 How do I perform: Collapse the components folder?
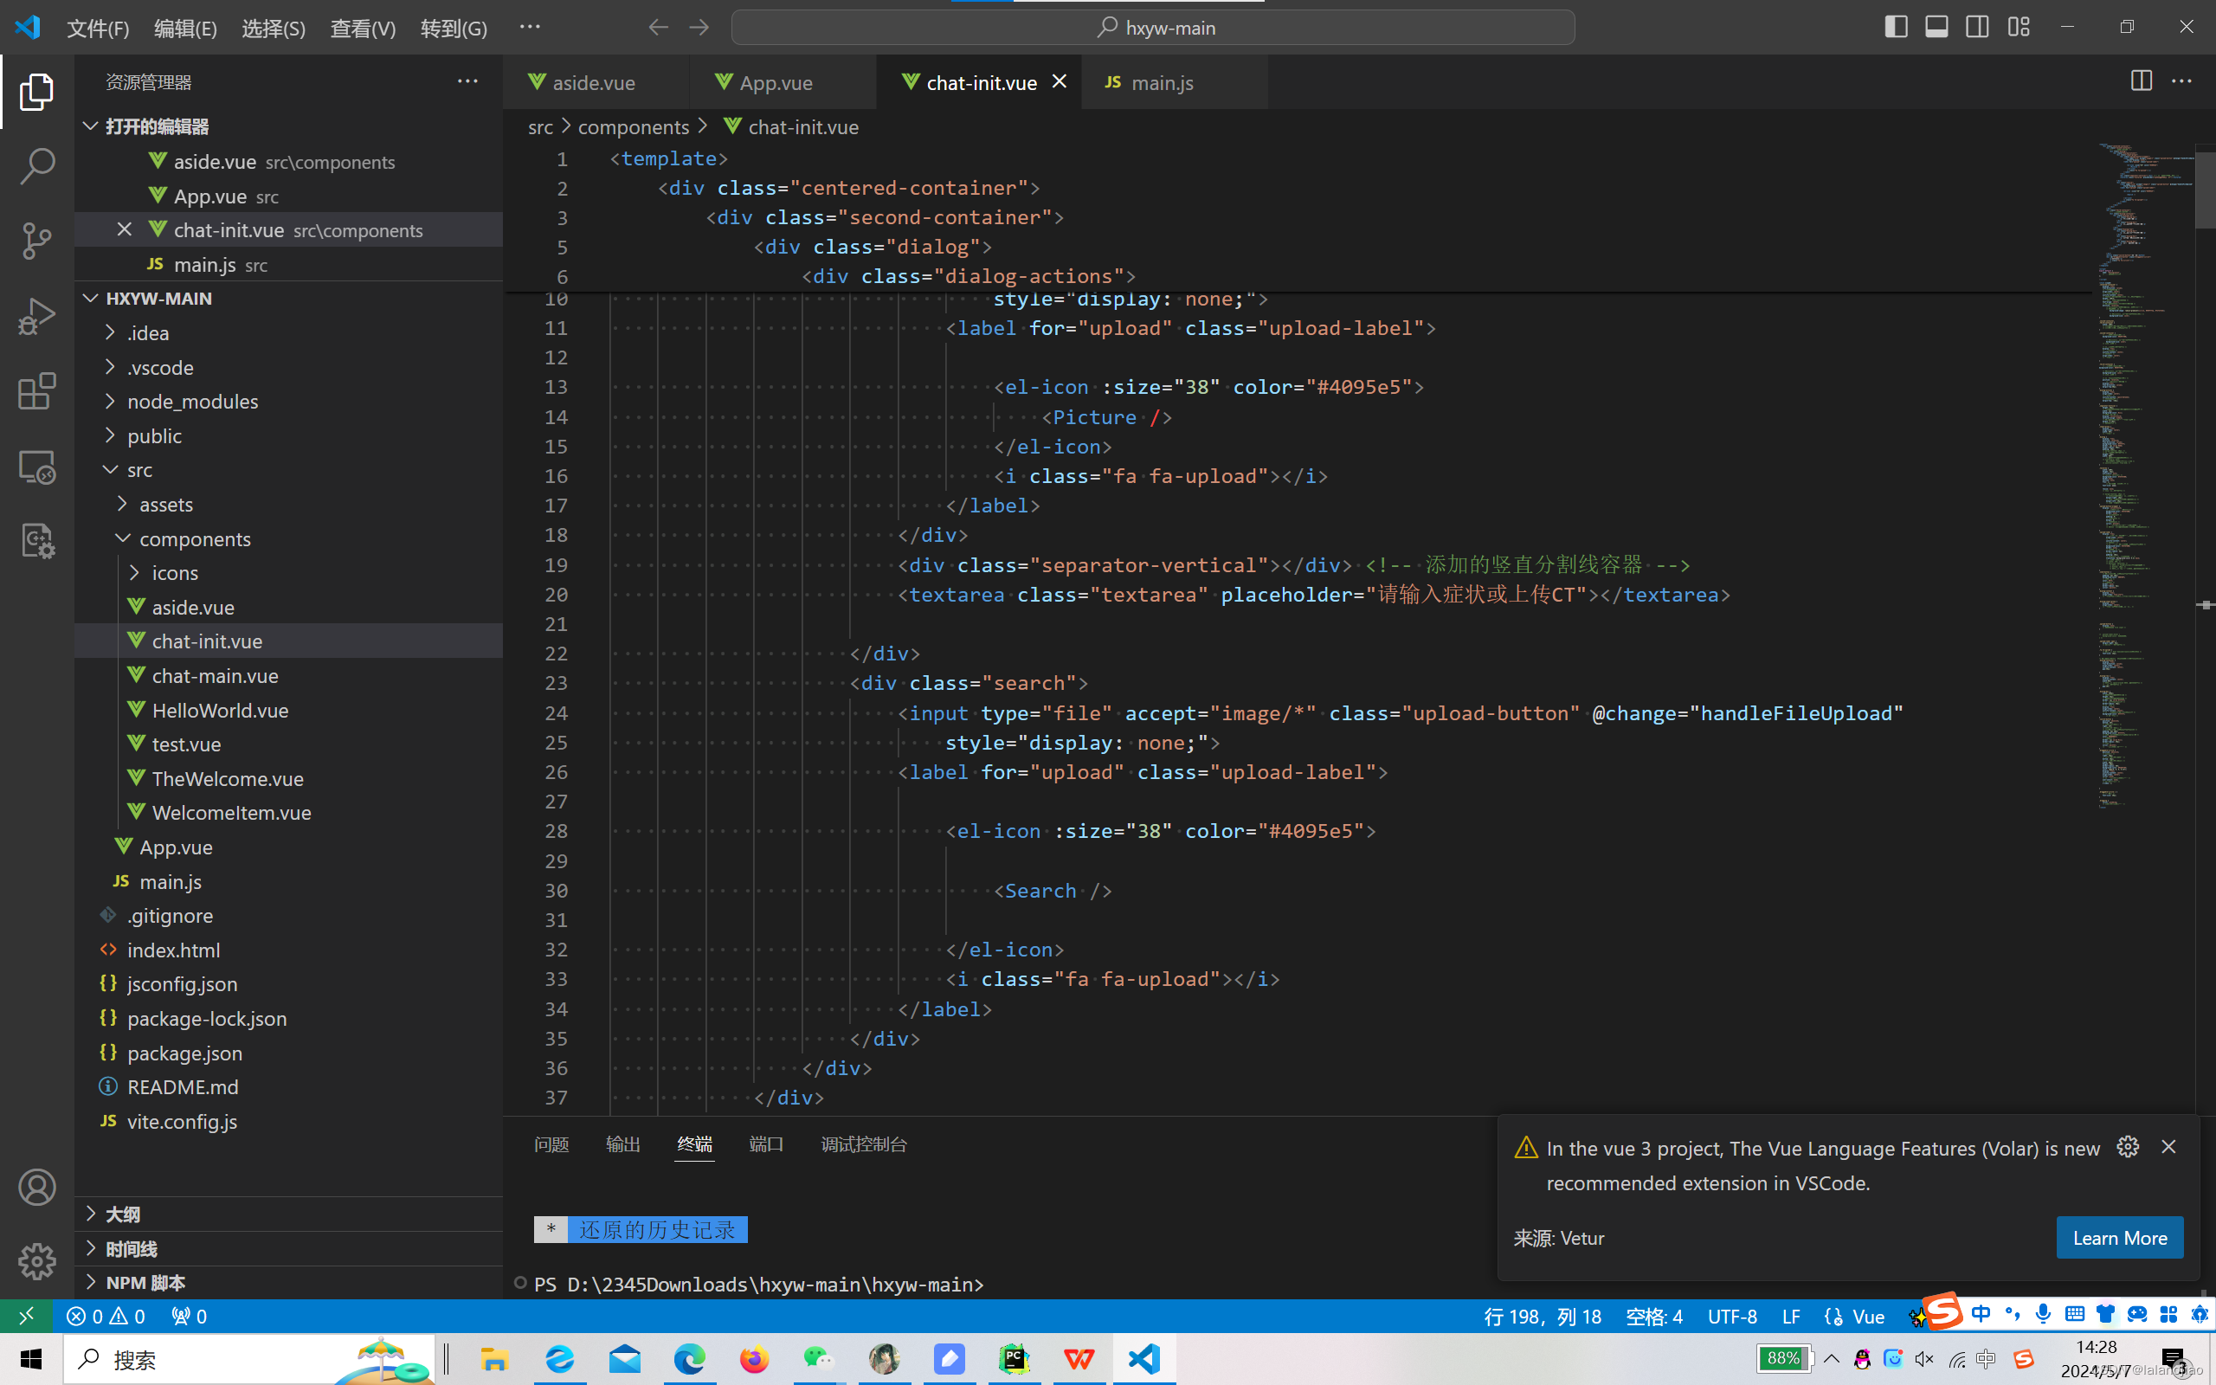288,538
